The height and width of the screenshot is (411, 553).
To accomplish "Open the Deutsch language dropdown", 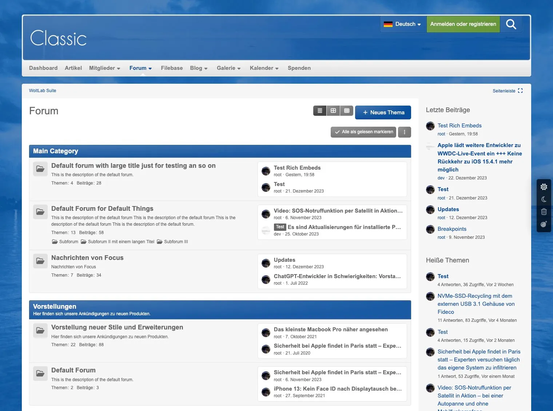I will click(x=403, y=24).
